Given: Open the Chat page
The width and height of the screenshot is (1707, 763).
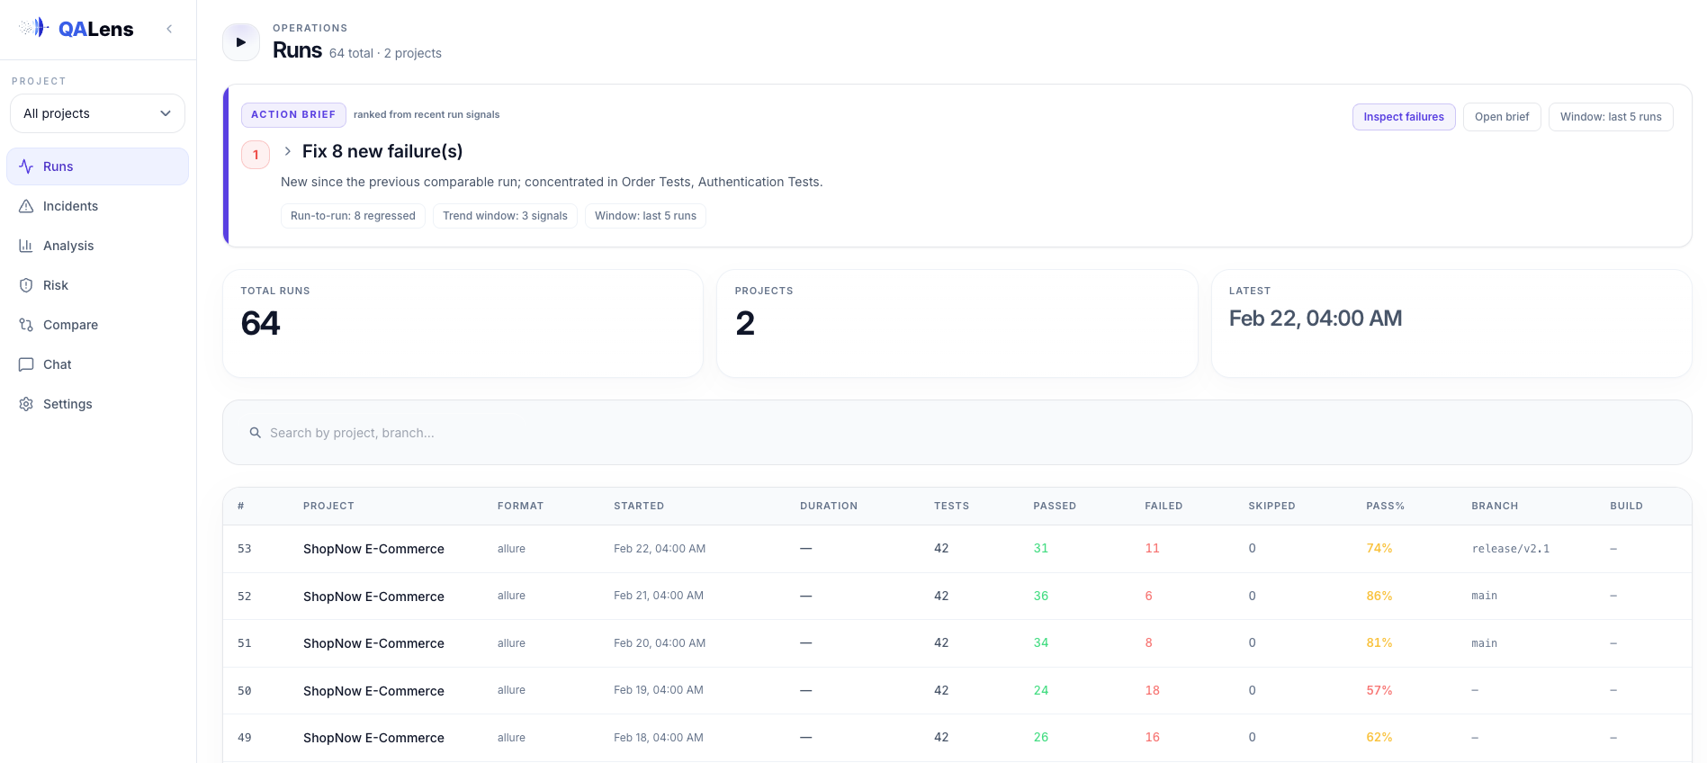Looking at the screenshot, I should pyautogui.click(x=97, y=364).
